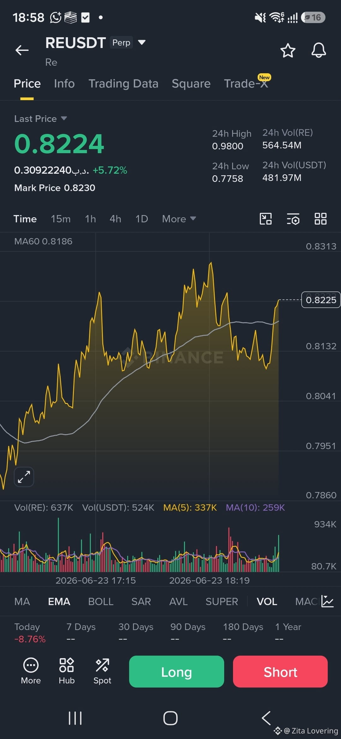Tap 180 Days performance entry
The image size is (341, 739).
point(243,633)
